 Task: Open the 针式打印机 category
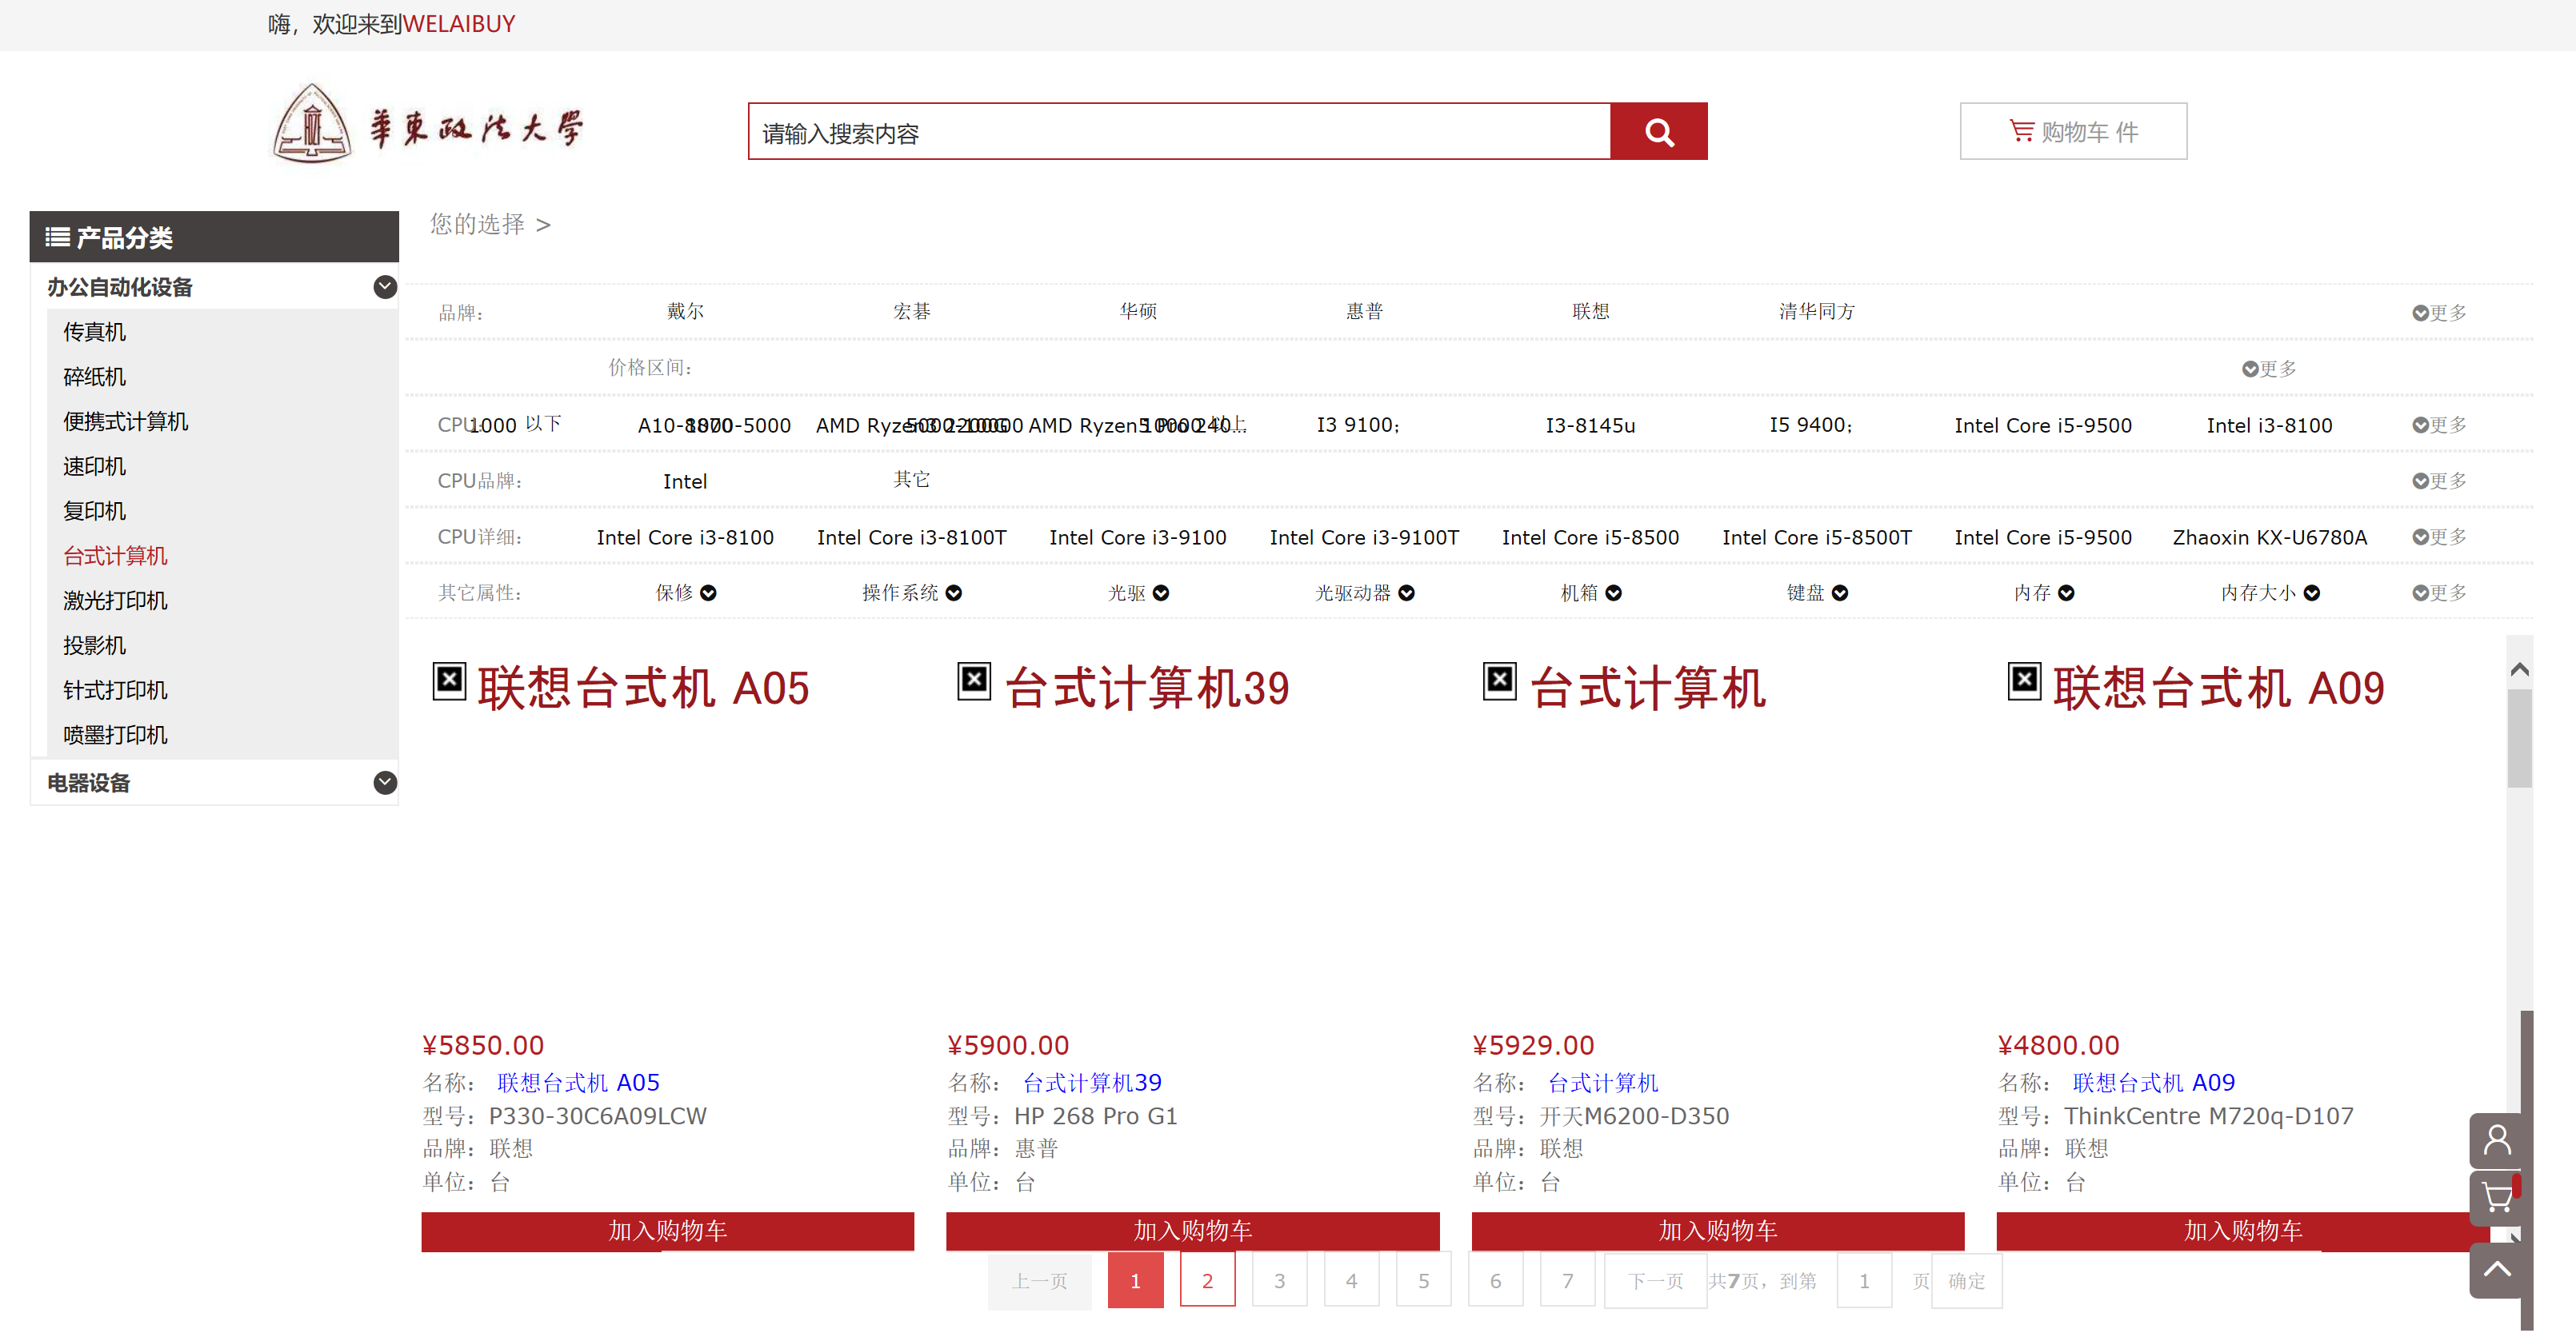tap(115, 690)
